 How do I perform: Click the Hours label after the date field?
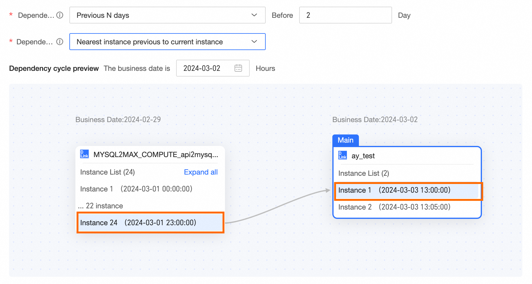[265, 68]
